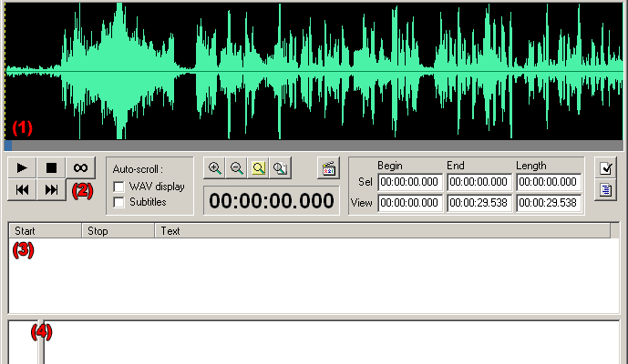Click the clapperboard video icon
Screen dimensions: 628x364
click(x=328, y=168)
